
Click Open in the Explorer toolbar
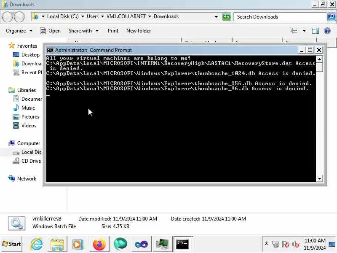[50, 31]
